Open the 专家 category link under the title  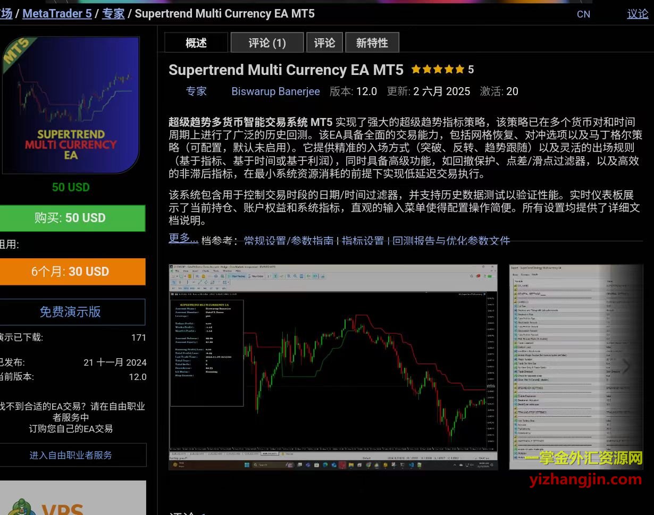tap(196, 91)
